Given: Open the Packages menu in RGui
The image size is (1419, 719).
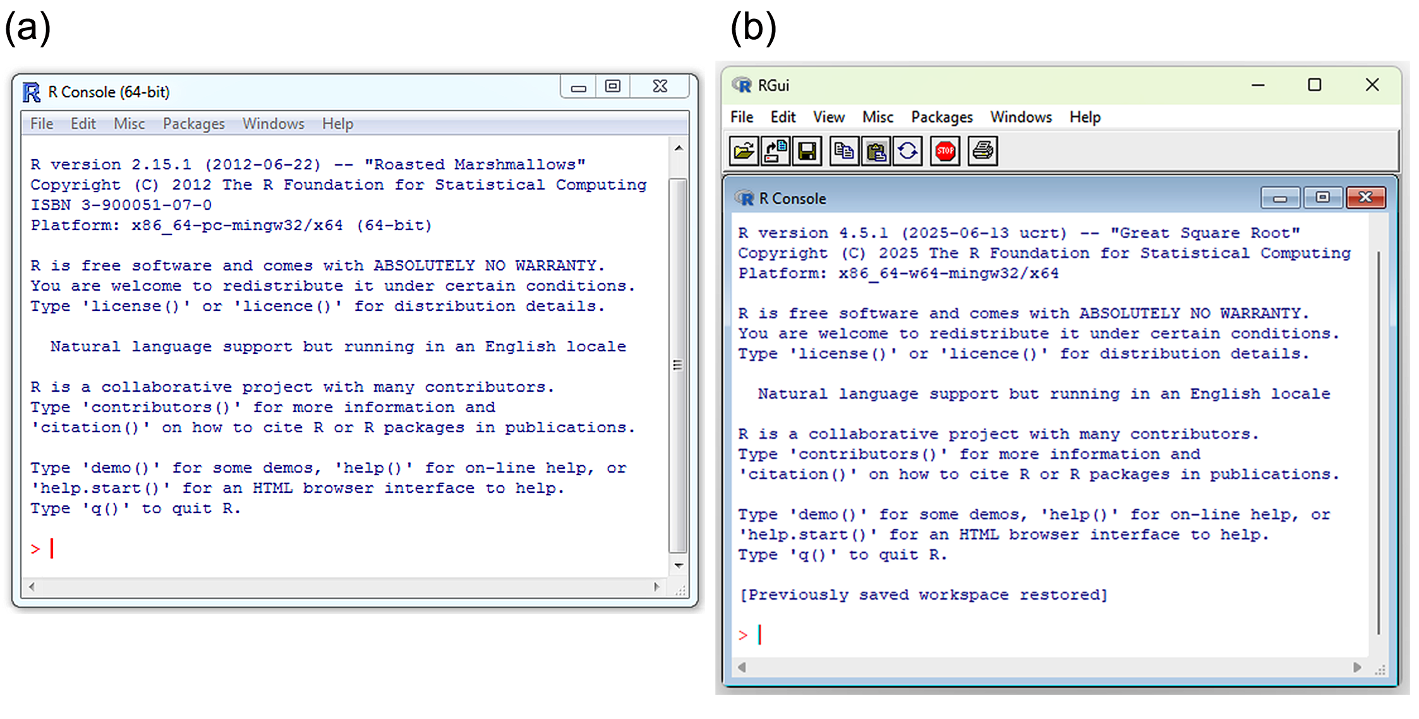Looking at the screenshot, I should pyautogui.click(x=942, y=117).
